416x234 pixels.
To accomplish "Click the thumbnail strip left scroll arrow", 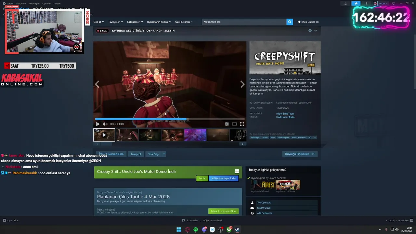I will pos(97,144).
